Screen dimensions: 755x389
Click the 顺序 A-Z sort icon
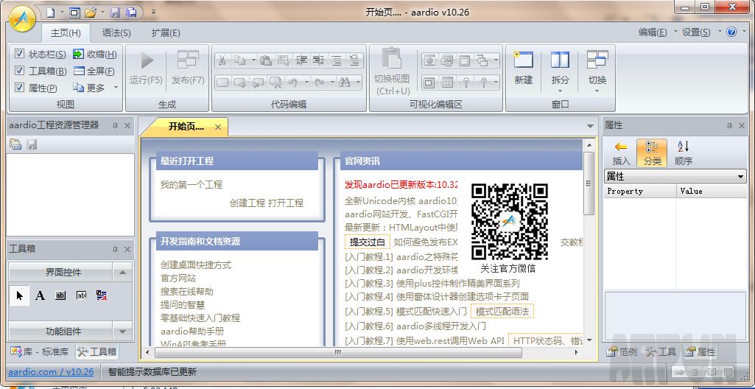pos(684,153)
